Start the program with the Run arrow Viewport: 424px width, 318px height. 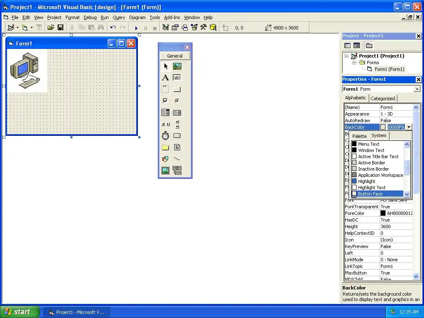click(136, 28)
